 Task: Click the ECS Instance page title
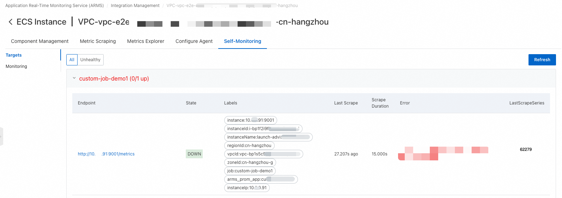(41, 22)
